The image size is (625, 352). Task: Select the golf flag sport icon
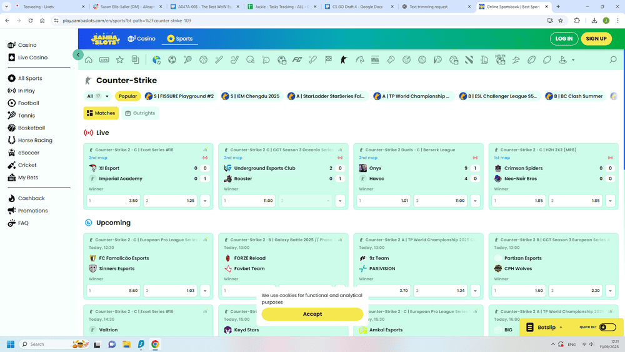[x=562, y=60]
